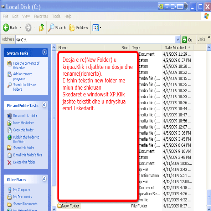Viewport: 211px width, 211px height.
Task: Toggle the Folders pane
Action: (x=78, y=28)
